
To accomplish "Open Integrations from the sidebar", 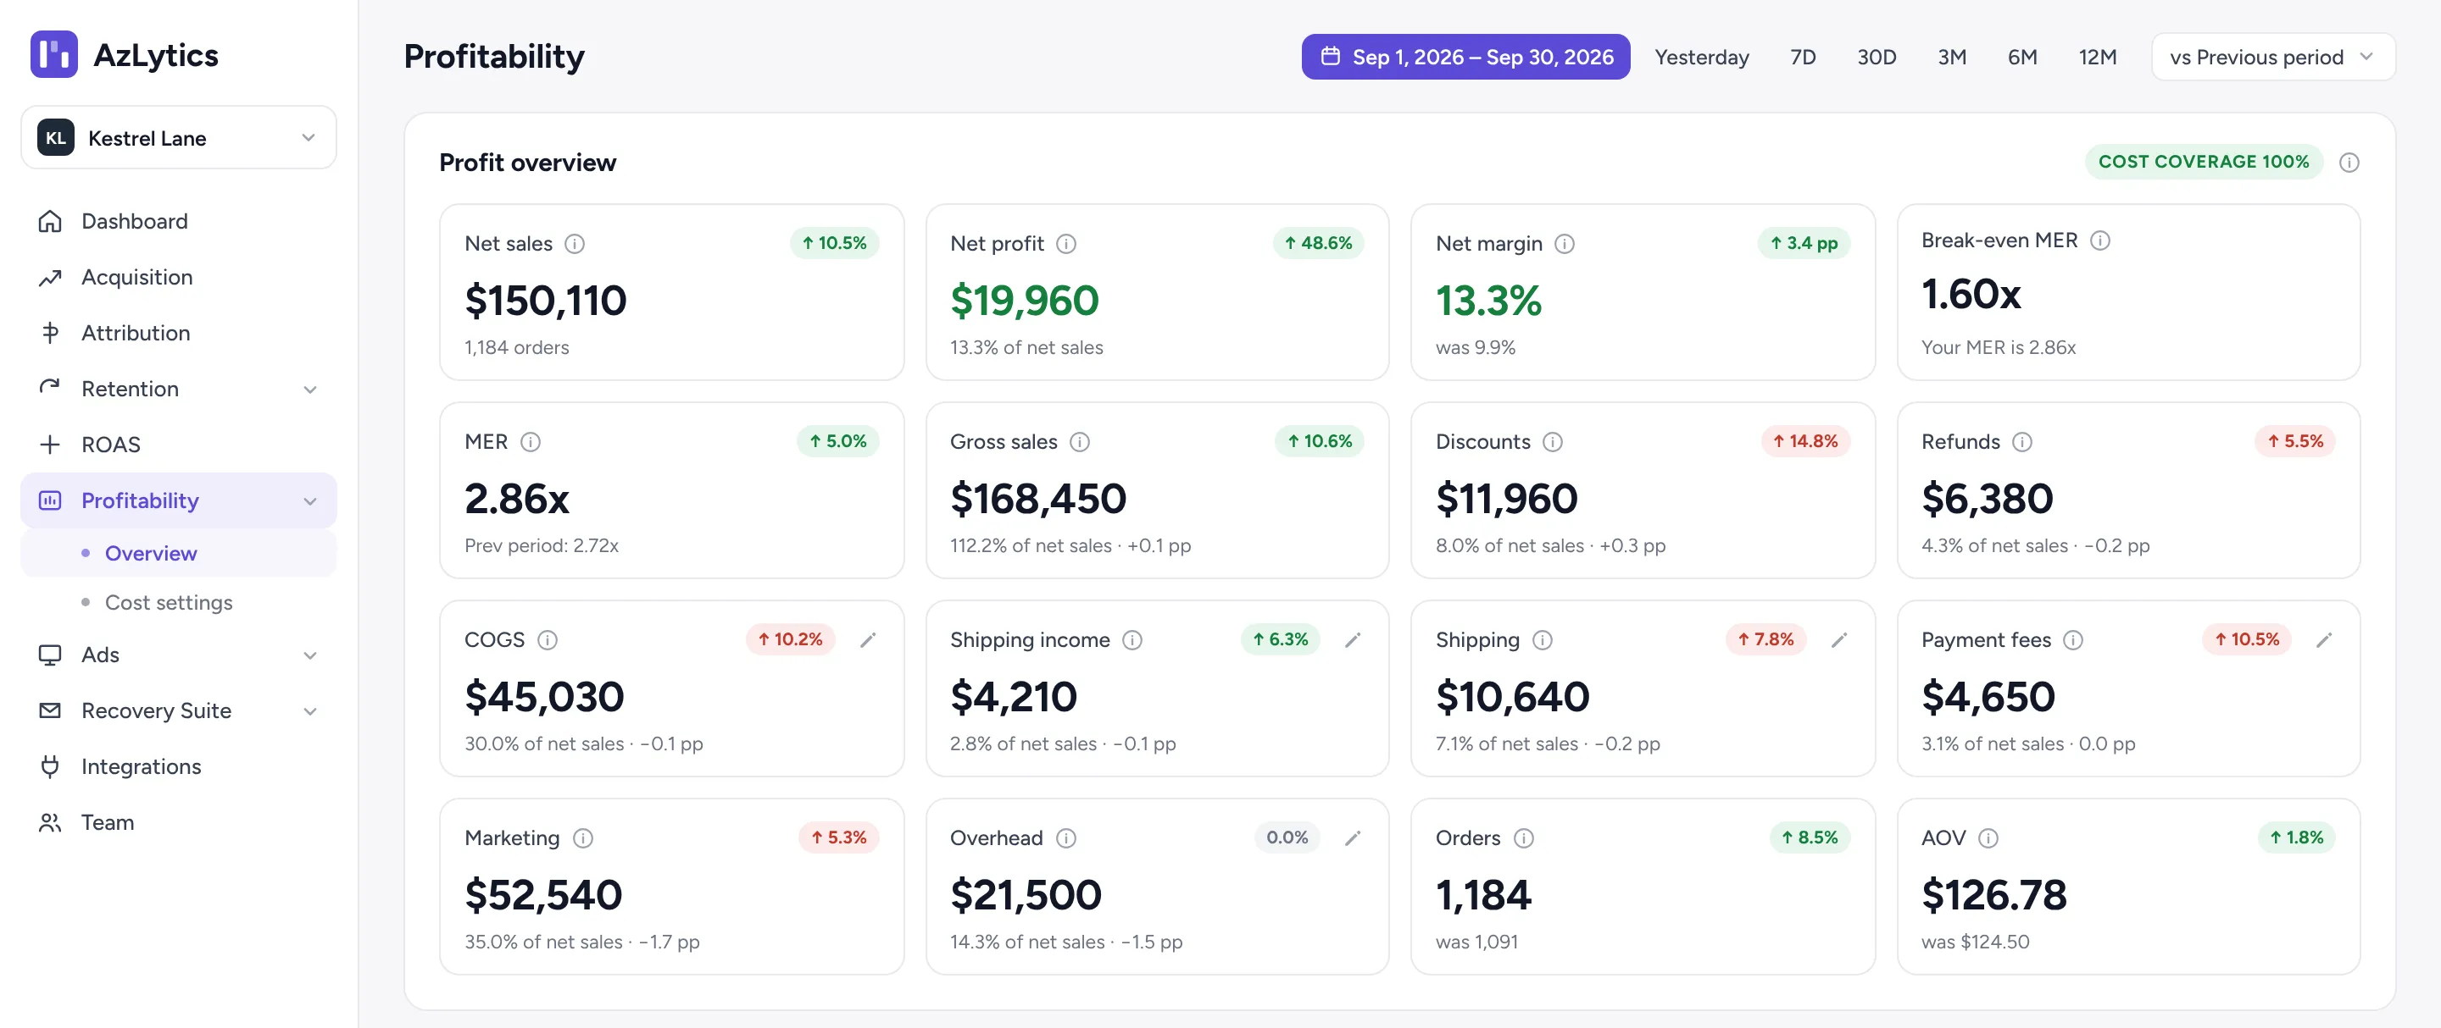I will pos(178,765).
